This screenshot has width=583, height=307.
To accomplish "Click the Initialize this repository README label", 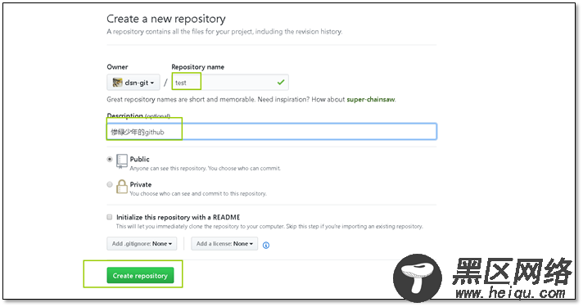I will [x=179, y=217].
